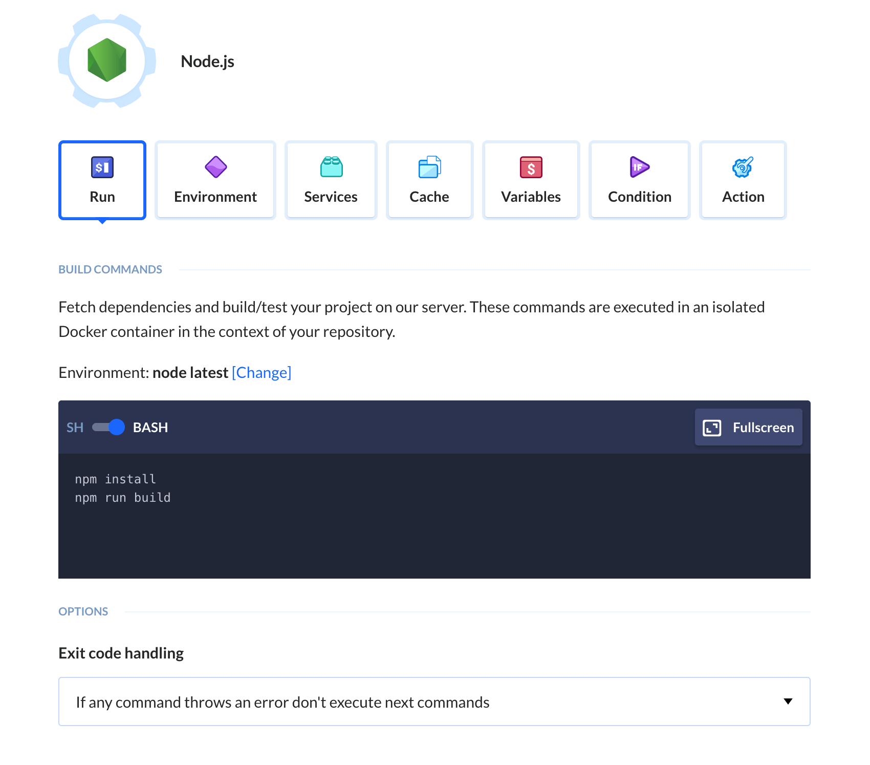Viewport: 870px width, 765px height.
Task: Switch to the Condition tab label
Action: point(640,197)
